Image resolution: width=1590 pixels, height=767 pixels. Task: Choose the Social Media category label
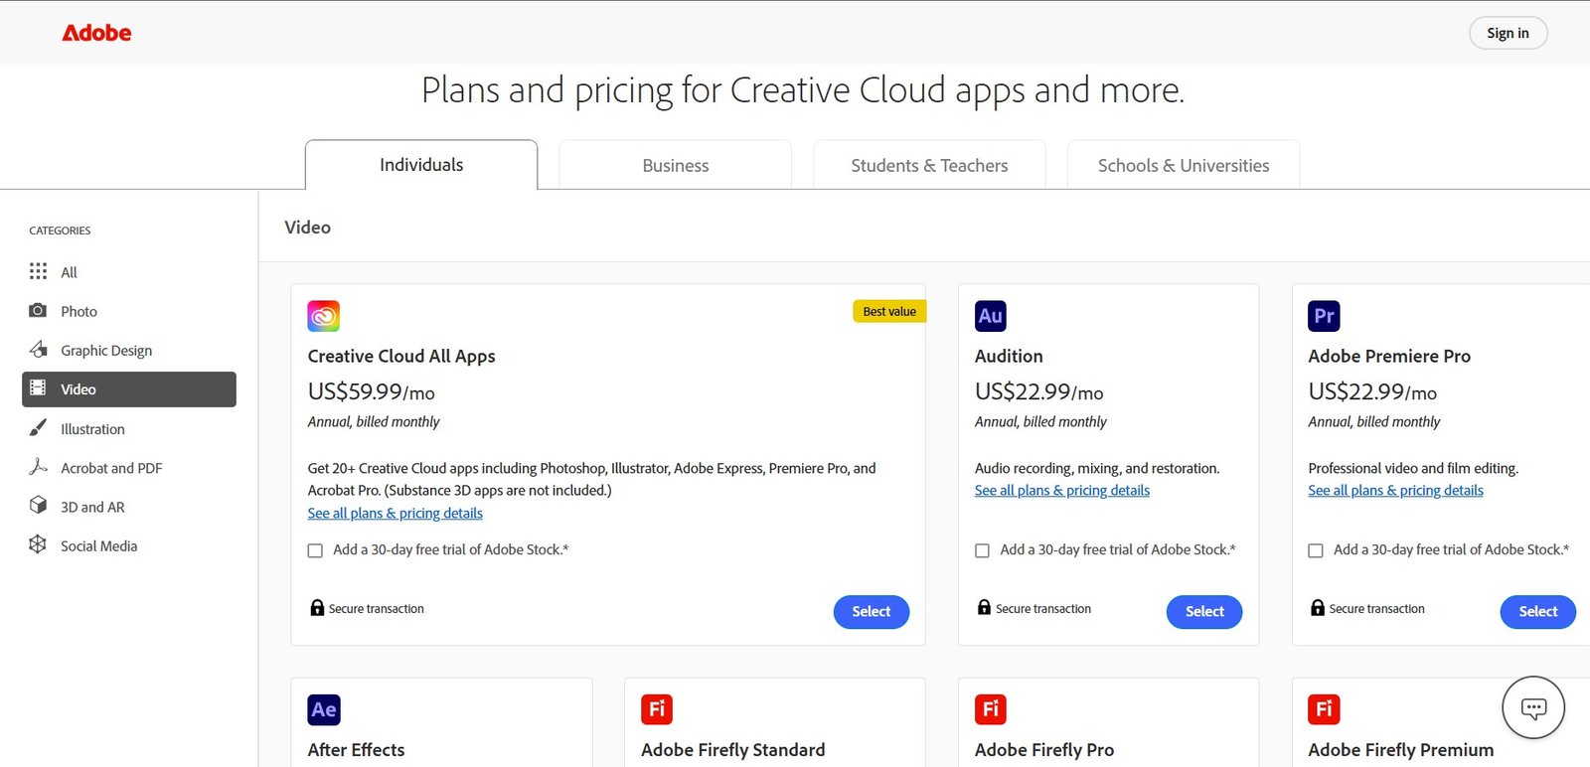[x=98, y=545]
